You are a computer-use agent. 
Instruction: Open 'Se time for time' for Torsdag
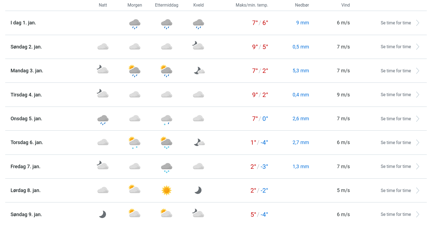click(395, 143)
